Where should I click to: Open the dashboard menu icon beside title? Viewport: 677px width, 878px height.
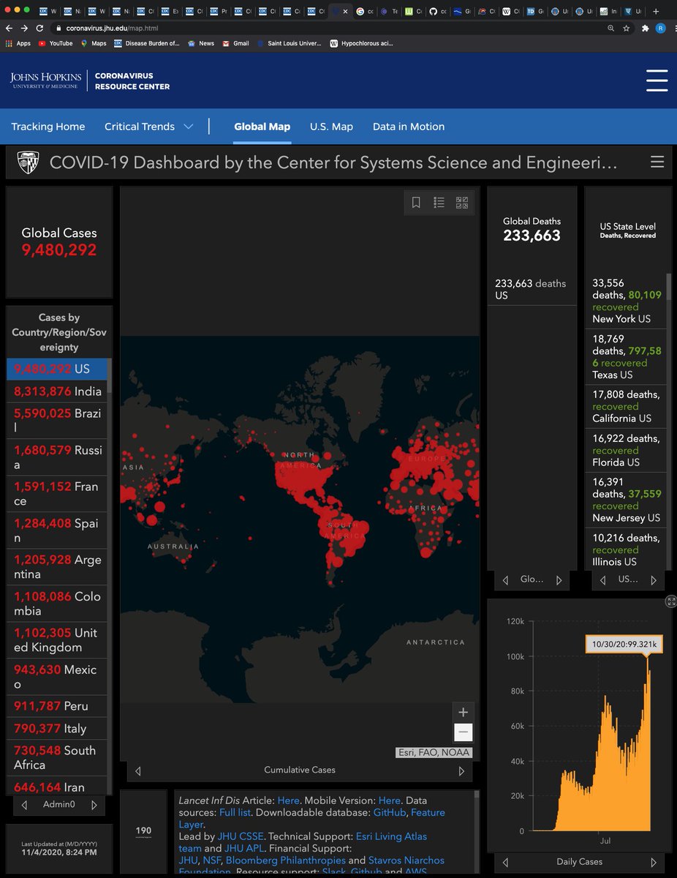[657, 162]
